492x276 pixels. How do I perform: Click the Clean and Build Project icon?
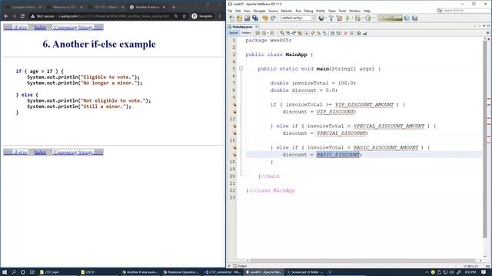[x=339, y=18]
